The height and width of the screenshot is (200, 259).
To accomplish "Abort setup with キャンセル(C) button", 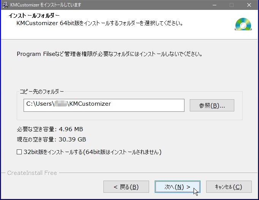I will [228, 187].
